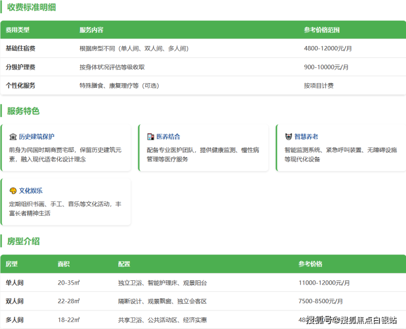Click the 个性化服务 row label
This screenshot has width=406, height=329.
(21, 85)
